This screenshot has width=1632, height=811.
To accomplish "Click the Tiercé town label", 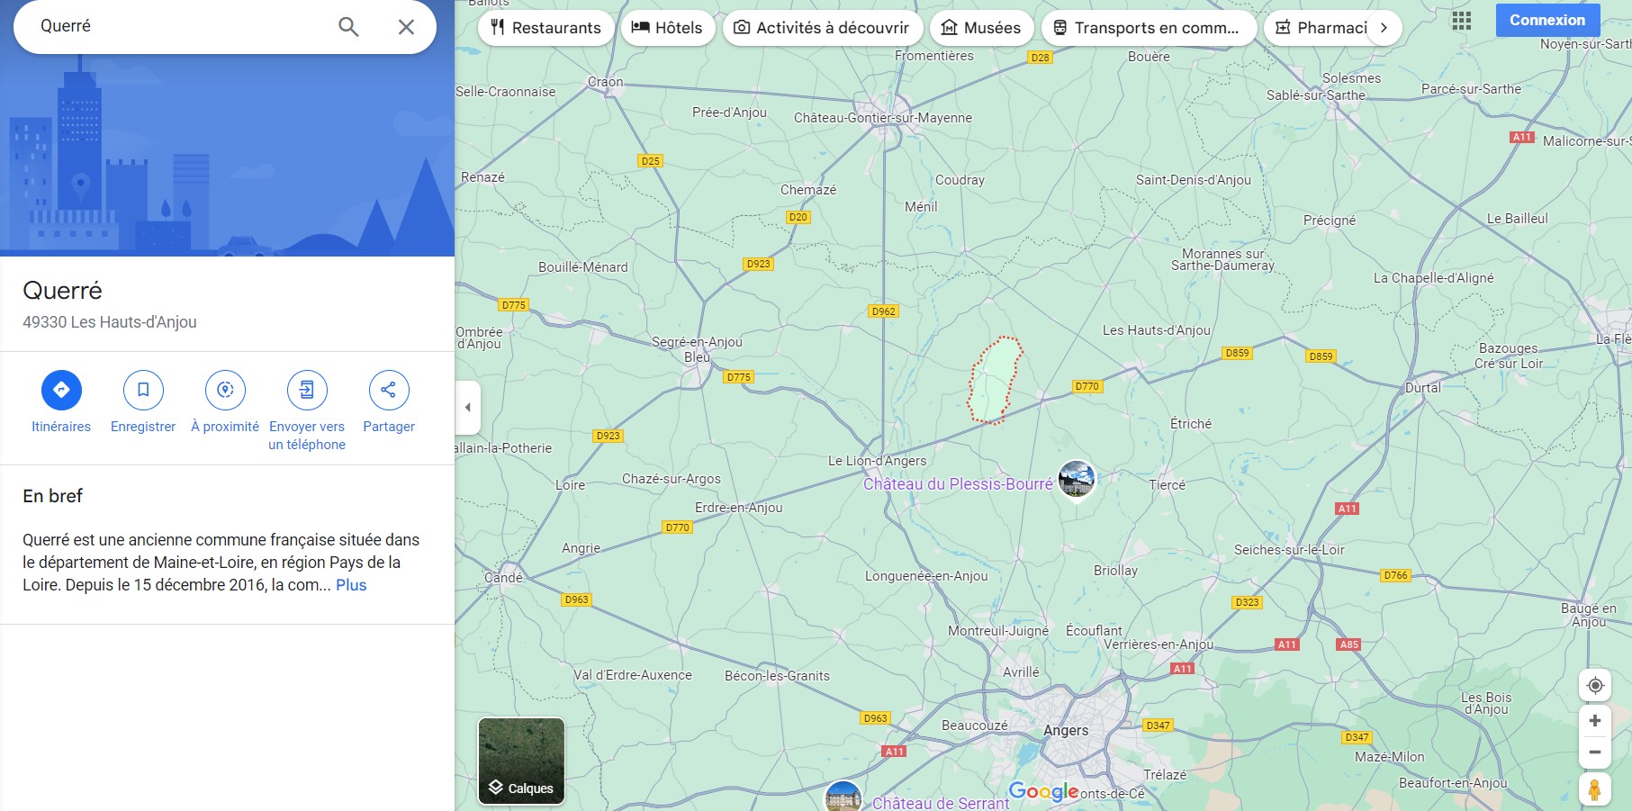I will click(1168, 485).
